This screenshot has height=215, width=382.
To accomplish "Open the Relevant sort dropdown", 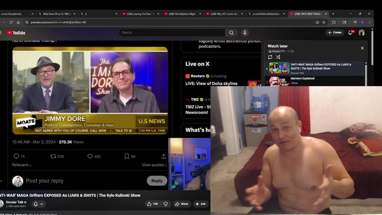I will [x=22, y=165].
